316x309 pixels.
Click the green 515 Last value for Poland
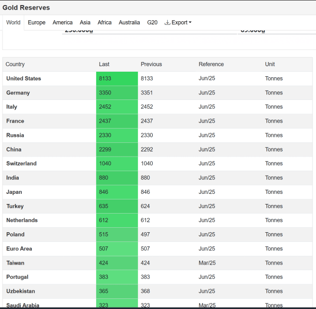pos(117,234)
